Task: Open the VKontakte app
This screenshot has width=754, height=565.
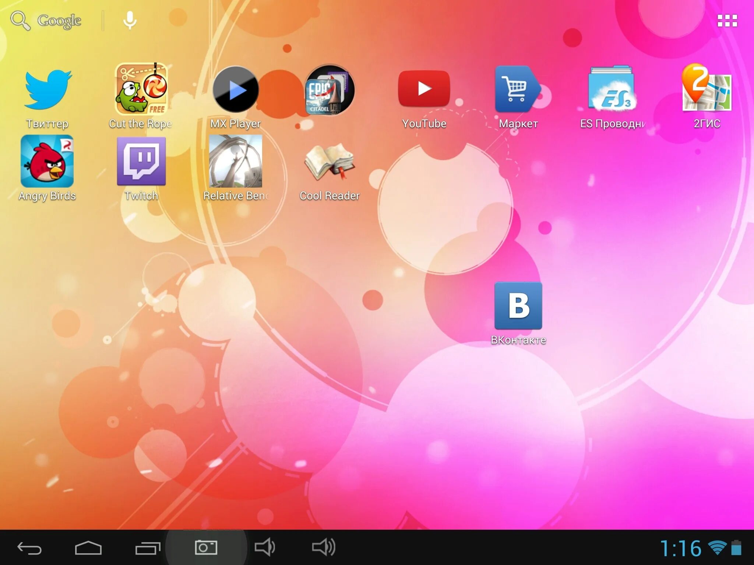Action: (518, 306)
